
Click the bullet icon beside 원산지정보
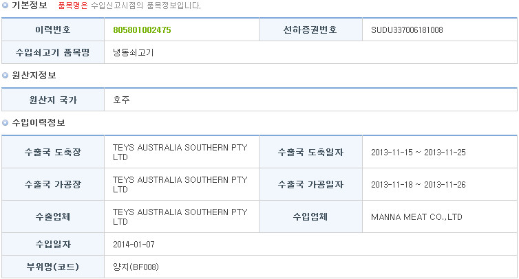(x=5, y=76)
